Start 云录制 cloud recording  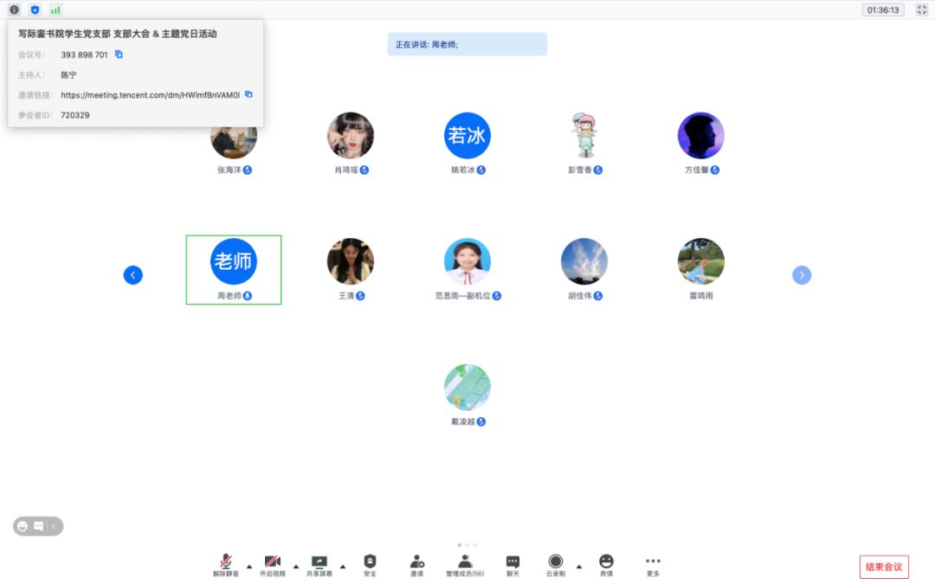tap(556, 563)
